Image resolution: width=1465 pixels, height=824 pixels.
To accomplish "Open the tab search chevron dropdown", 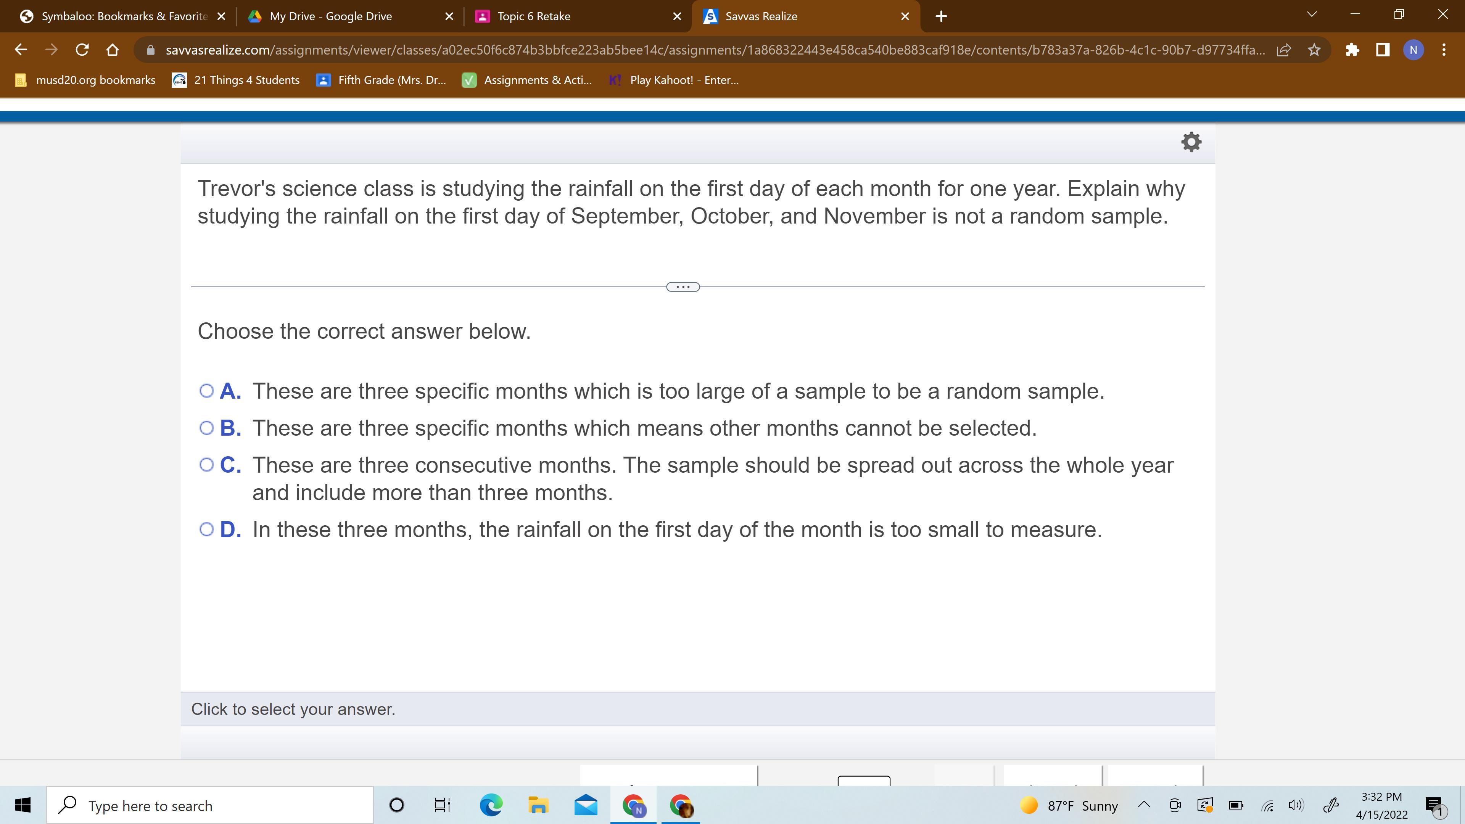I will pyautogui.click(x=1312, y=15).
